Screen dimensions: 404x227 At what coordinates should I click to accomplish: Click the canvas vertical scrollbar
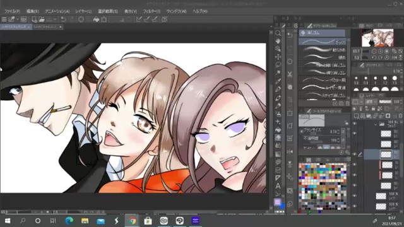tap(271, 121)
